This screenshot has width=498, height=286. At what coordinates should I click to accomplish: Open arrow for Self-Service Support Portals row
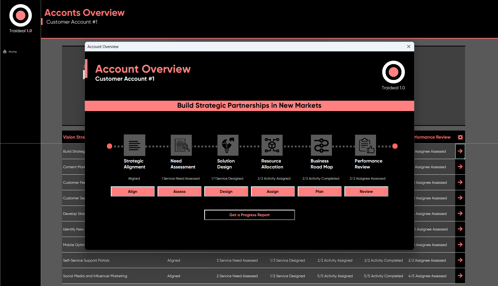pyautogui.click(x=460, y=260)
